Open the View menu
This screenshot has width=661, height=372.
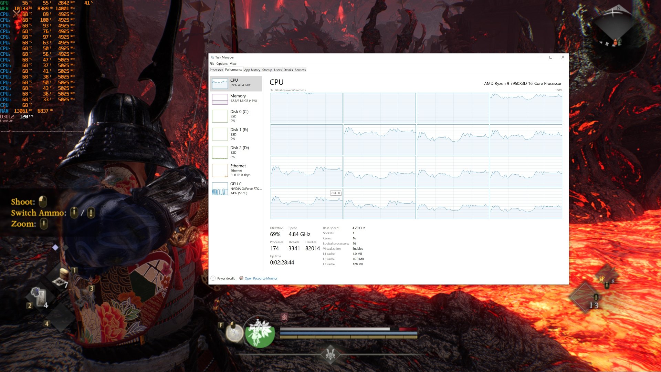233,64
